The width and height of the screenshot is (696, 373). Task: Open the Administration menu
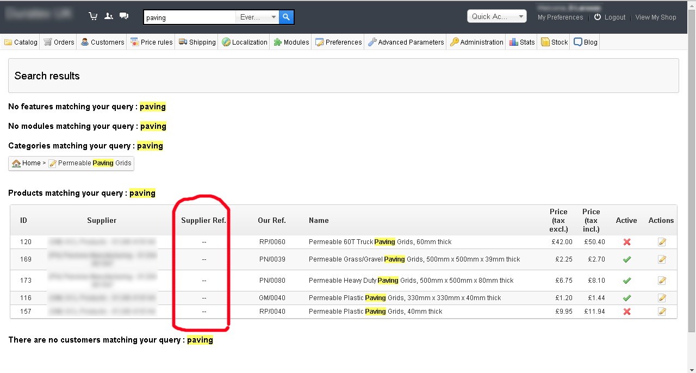[x=476, y=42]
